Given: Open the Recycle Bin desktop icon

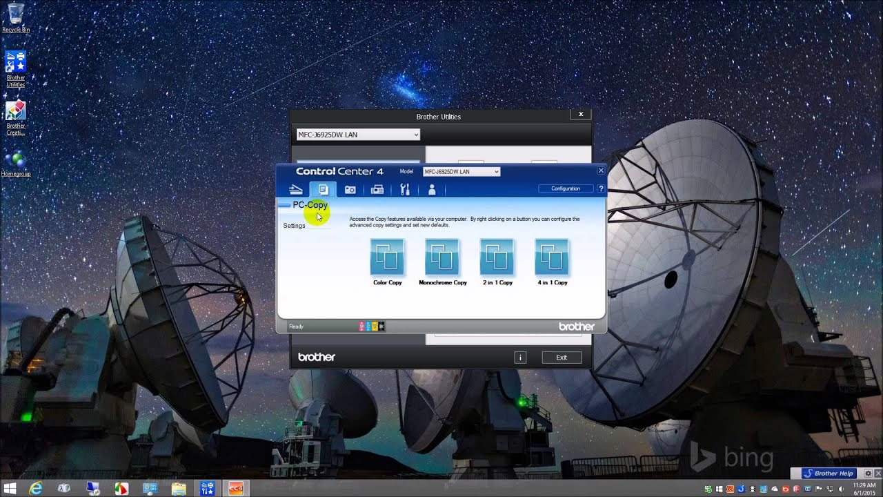Looking at the screenshot, I should tap(16, 18).
